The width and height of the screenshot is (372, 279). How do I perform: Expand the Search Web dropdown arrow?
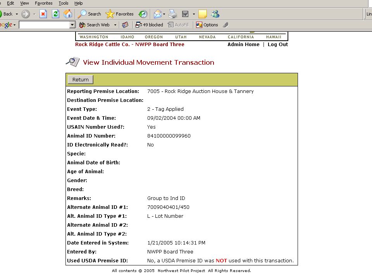click(115, 25)
